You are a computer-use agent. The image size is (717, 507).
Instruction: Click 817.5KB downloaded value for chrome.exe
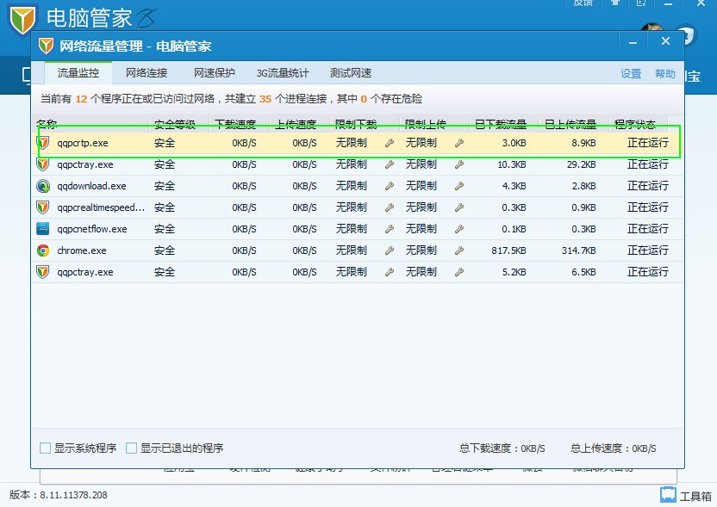(x=508, y=250)
